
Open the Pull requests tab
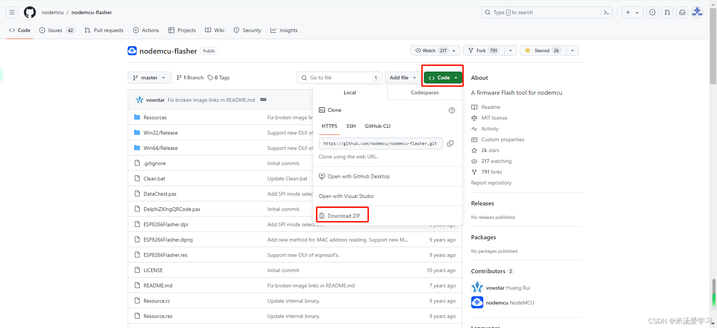(104, 30)
